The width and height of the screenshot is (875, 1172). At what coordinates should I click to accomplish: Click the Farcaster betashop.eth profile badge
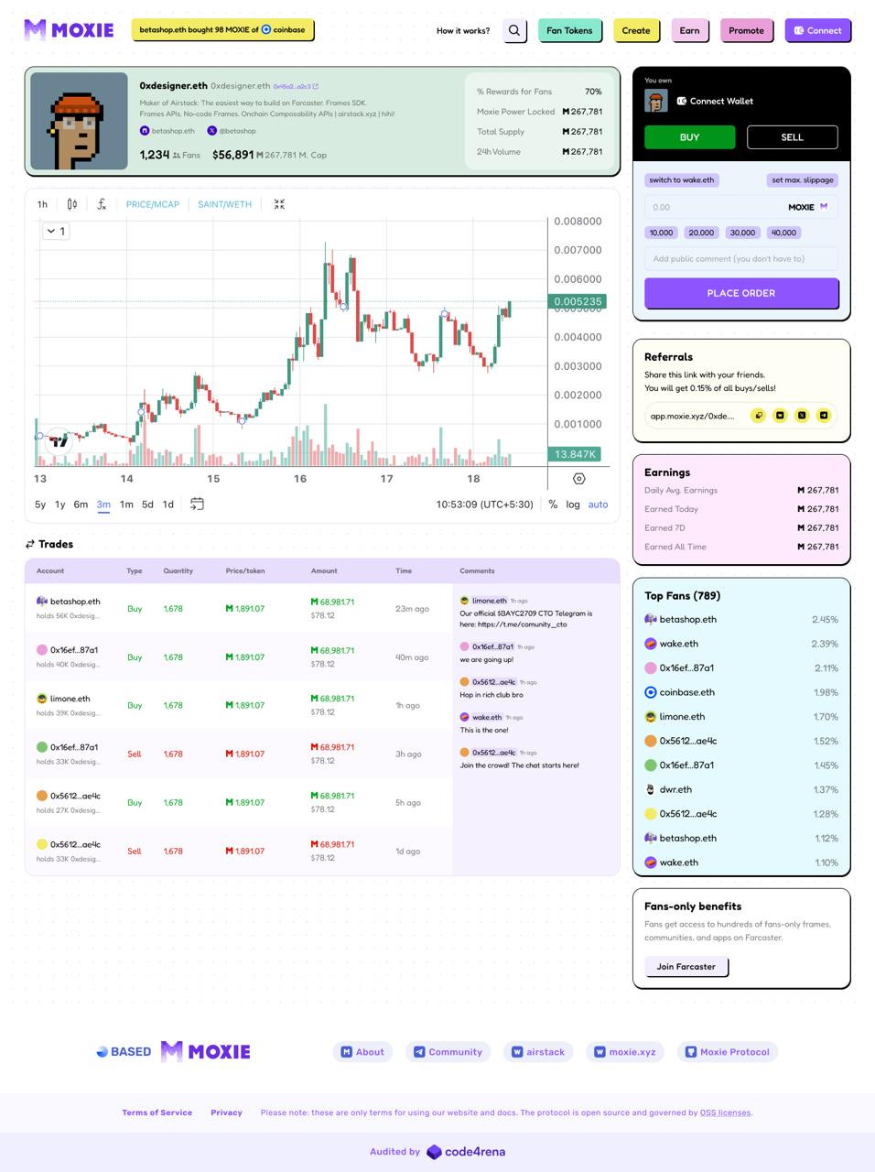(x=167, y=131)
